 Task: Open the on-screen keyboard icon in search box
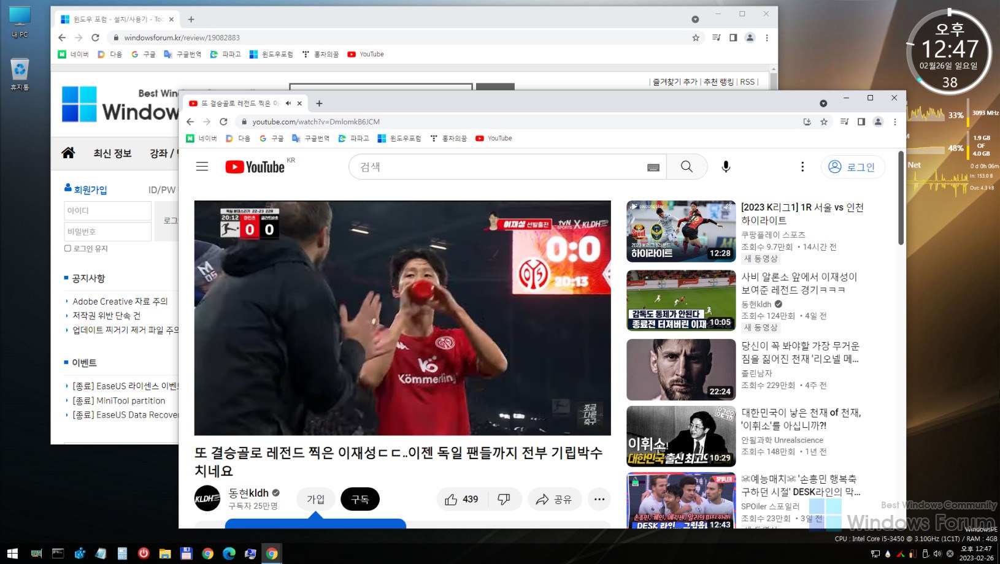pyautogui.click(x=653, y=167)
